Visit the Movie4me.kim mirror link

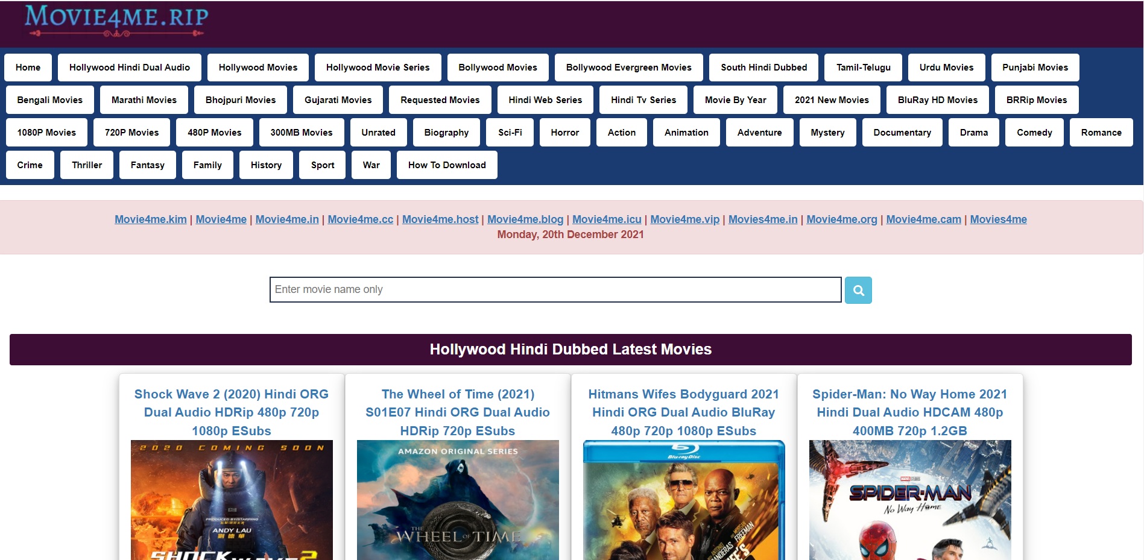tap(151, 219)
